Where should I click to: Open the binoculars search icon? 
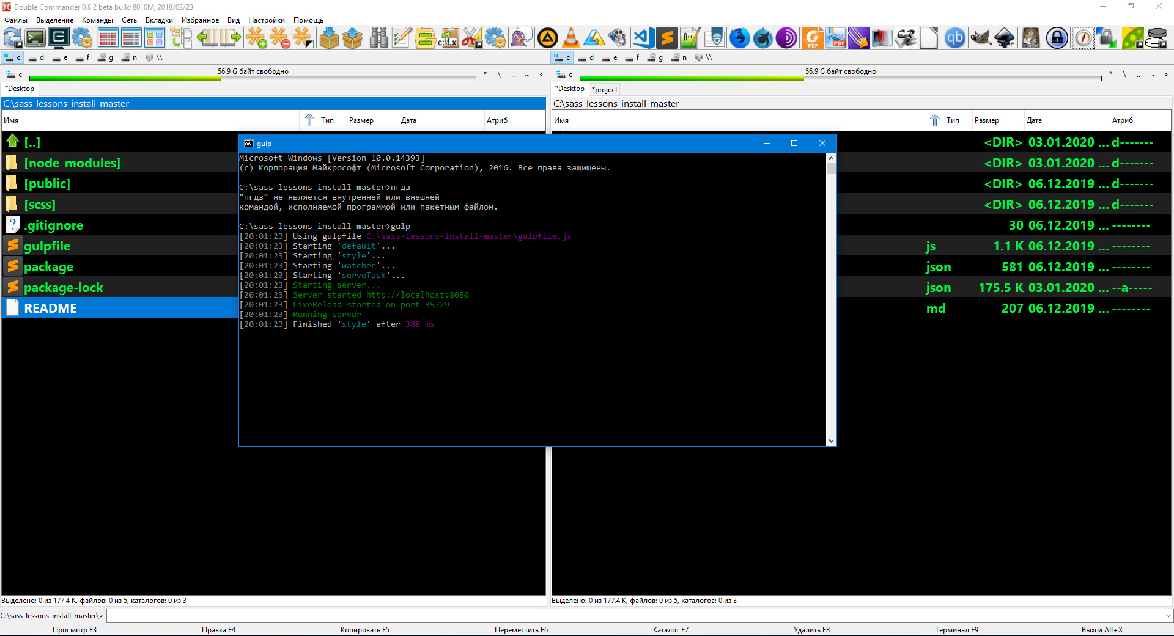[x=378, y=38]
